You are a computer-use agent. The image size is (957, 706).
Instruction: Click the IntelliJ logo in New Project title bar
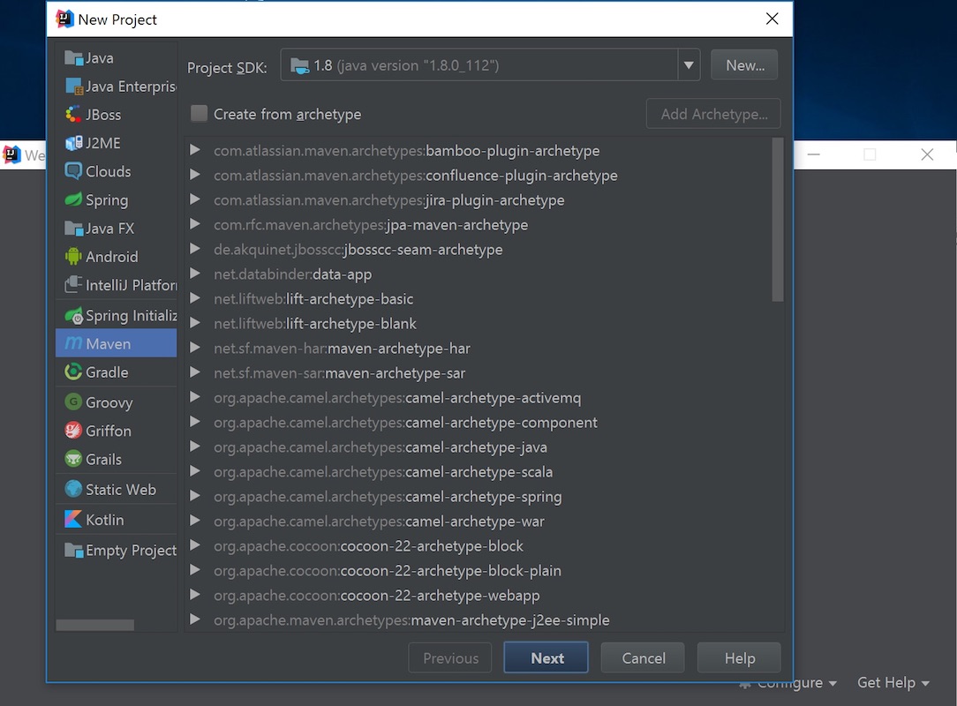point(64,19)
